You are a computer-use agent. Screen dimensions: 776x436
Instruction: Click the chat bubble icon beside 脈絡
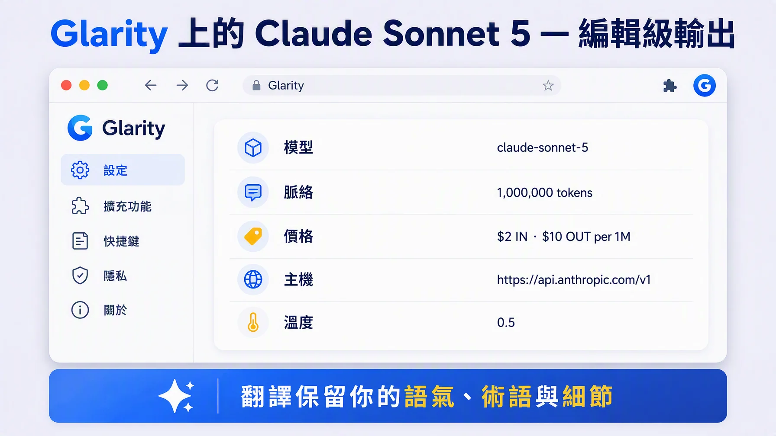(x=253, y=192)
